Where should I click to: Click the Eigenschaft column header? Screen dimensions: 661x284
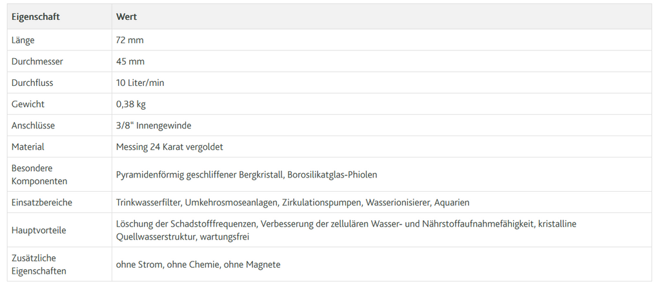pos(36,17)
